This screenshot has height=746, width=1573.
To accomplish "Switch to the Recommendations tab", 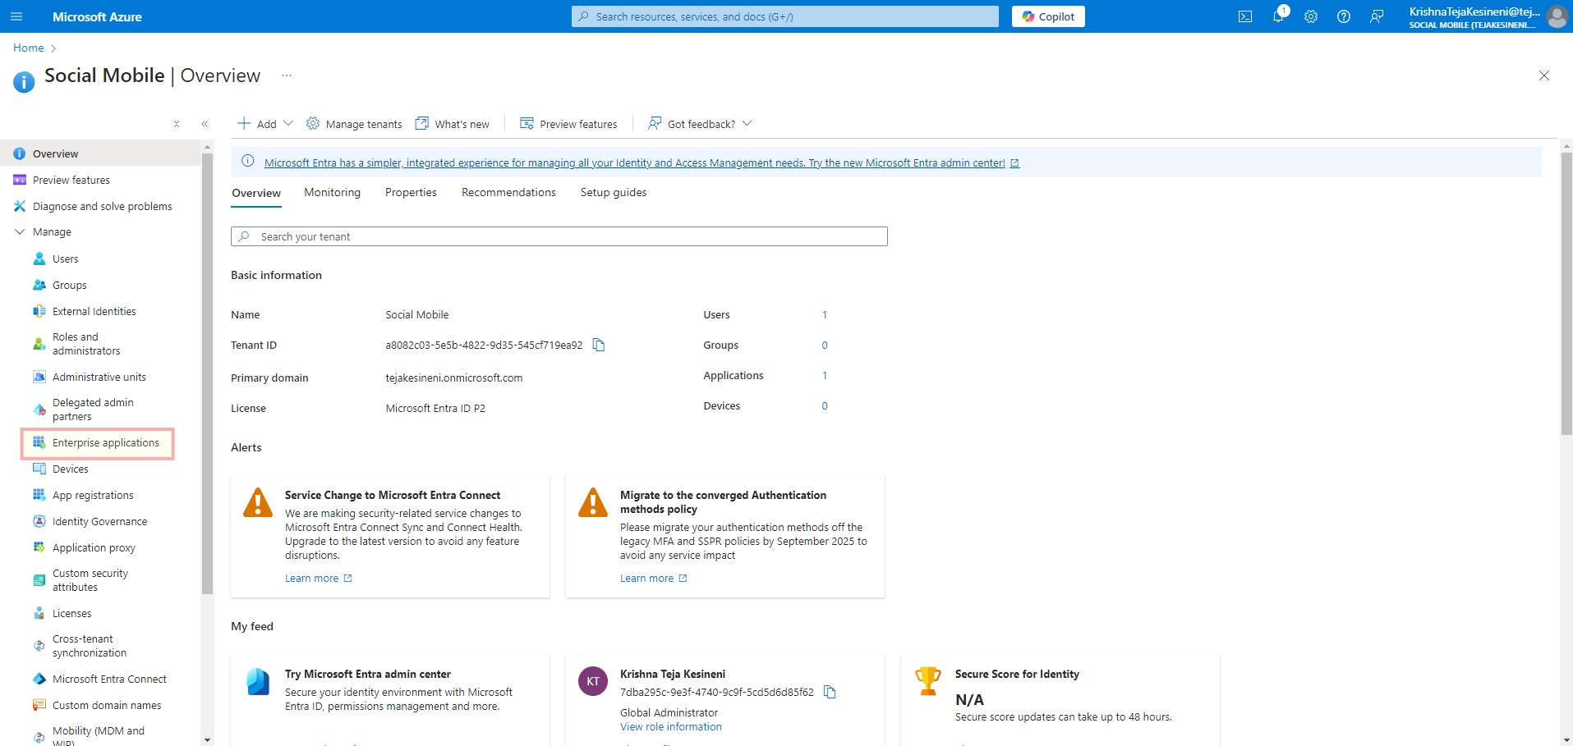I will coord(508,193).
